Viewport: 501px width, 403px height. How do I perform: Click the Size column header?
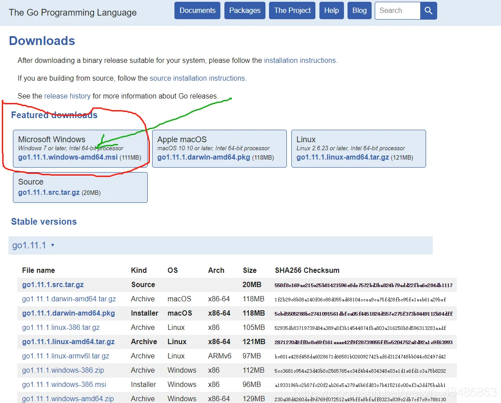click(x=249, y=270)
